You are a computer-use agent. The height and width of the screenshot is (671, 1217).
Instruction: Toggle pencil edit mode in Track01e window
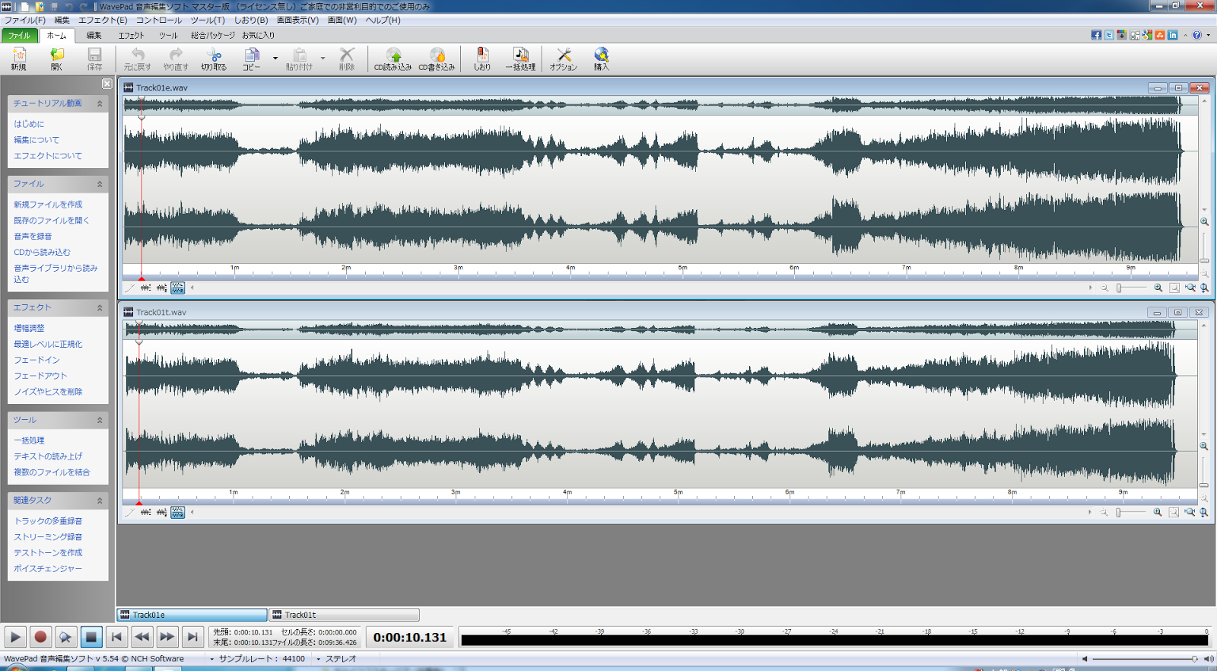[x=129, y=288]
